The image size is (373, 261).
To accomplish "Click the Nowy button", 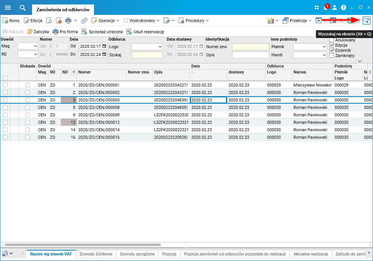I will (11, 21).
